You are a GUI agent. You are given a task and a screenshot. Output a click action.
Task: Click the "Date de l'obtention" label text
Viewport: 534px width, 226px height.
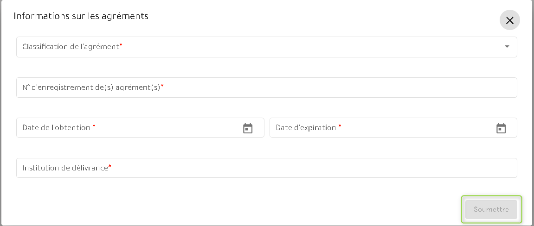pyautogui.click(x=56, y=128)
